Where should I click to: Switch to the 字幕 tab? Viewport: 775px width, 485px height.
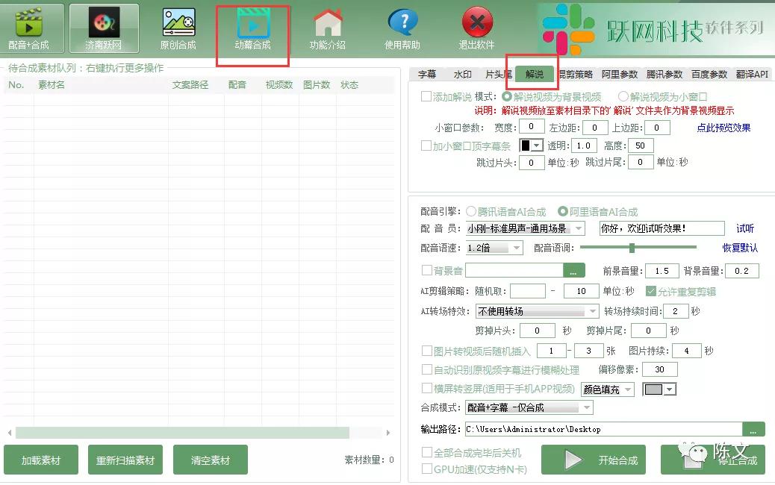point(427,74)
